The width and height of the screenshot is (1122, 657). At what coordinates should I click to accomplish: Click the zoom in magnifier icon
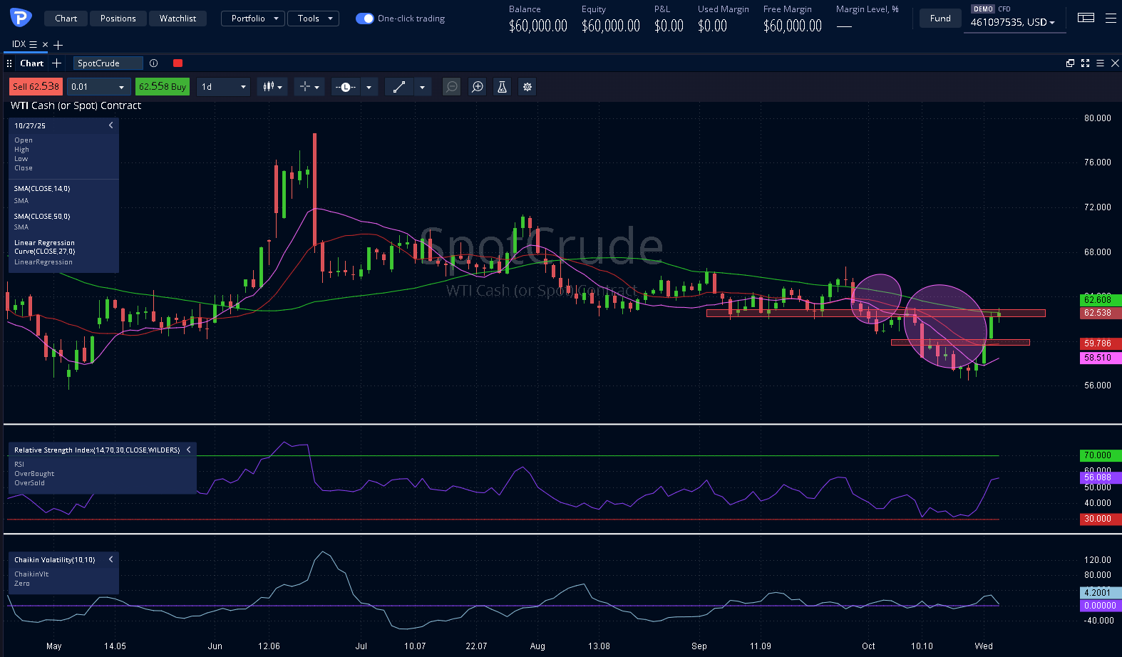[x=478, y=87]
